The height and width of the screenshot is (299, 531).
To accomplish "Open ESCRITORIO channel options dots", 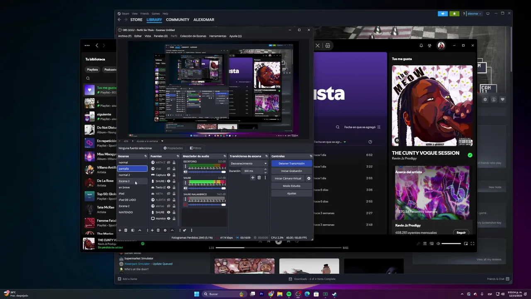I will (185, 167).
